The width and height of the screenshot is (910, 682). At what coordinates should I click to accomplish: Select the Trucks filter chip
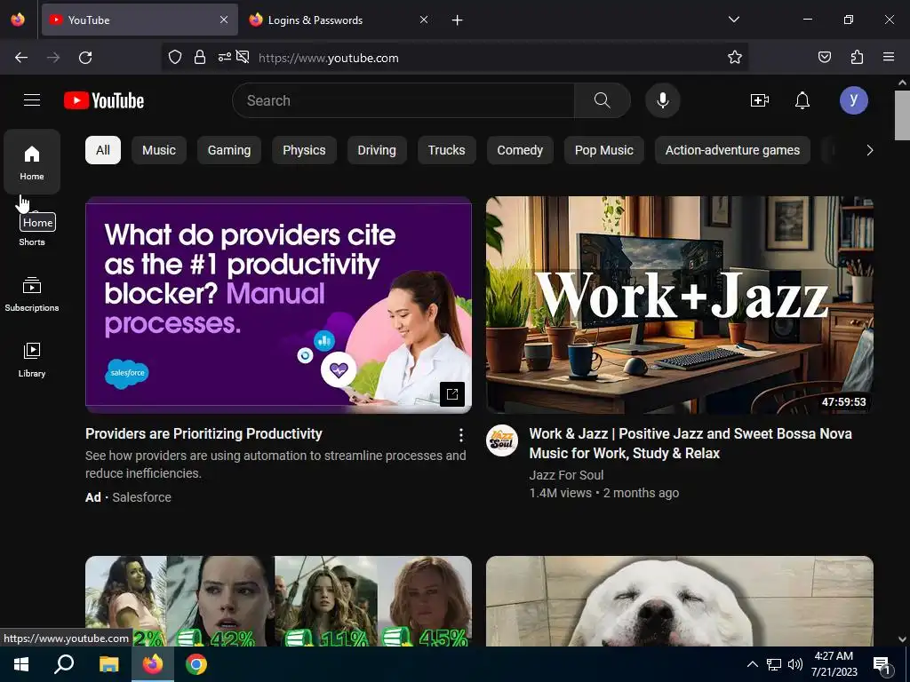446,150
